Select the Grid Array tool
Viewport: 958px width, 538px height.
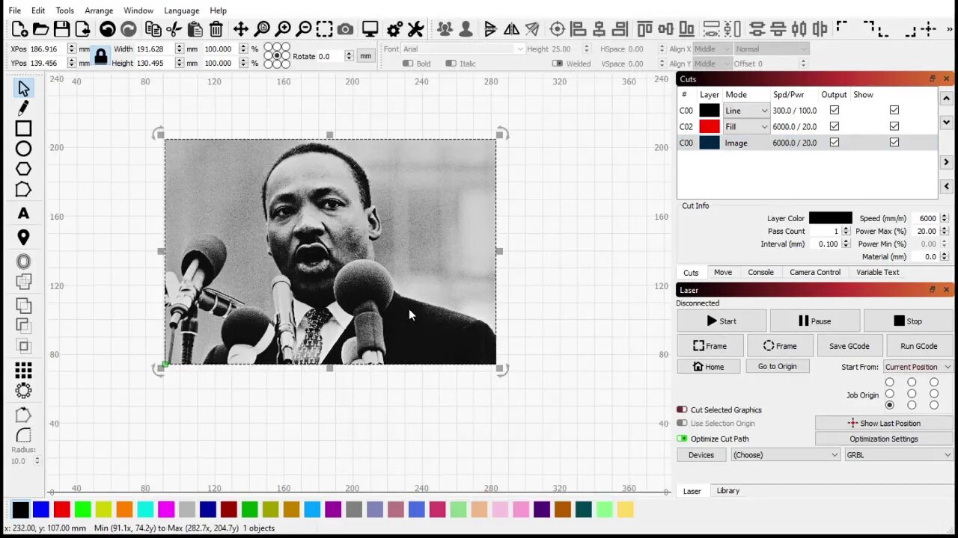click(x=23, y=371)
